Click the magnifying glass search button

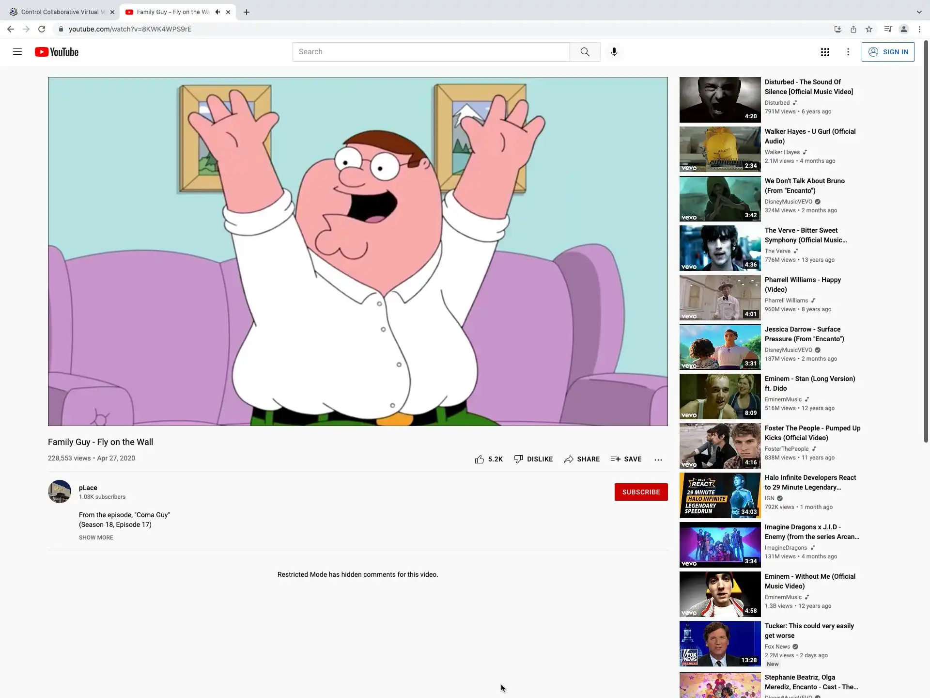pos(585,52)
